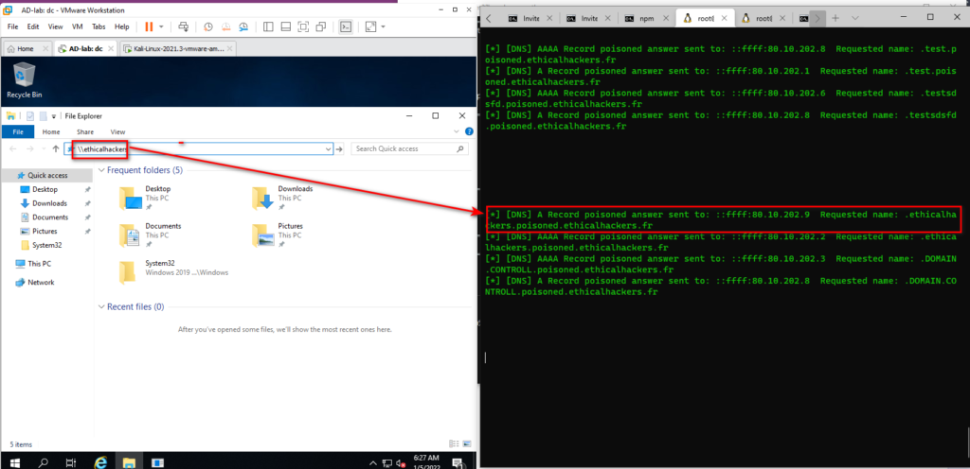Viewport: 970px width, 469px height.
Task: Revert the VM to its previous snapshot
Action: click(226, 26)
